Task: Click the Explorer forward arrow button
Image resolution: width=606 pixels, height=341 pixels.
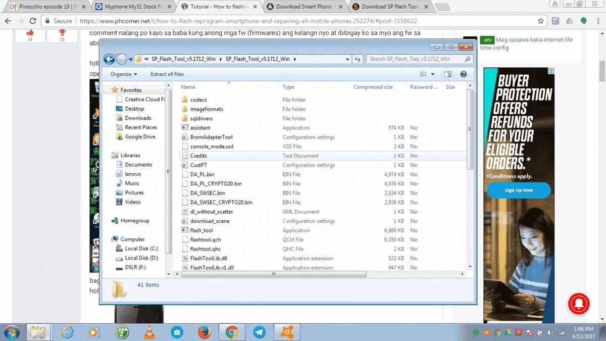Action: coord(122,59)
